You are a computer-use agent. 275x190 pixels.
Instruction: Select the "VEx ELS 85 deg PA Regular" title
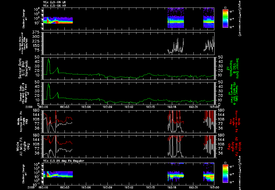coord(64,161)
